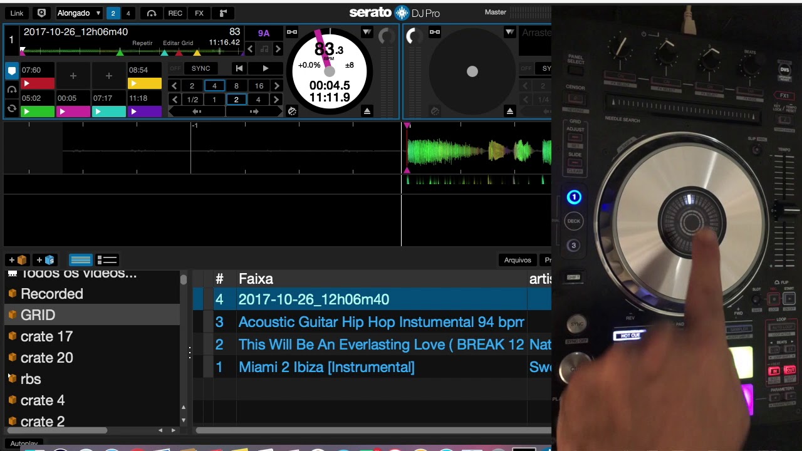
Task: Toggle deck 1 sync OFF button
Action: 175,68
